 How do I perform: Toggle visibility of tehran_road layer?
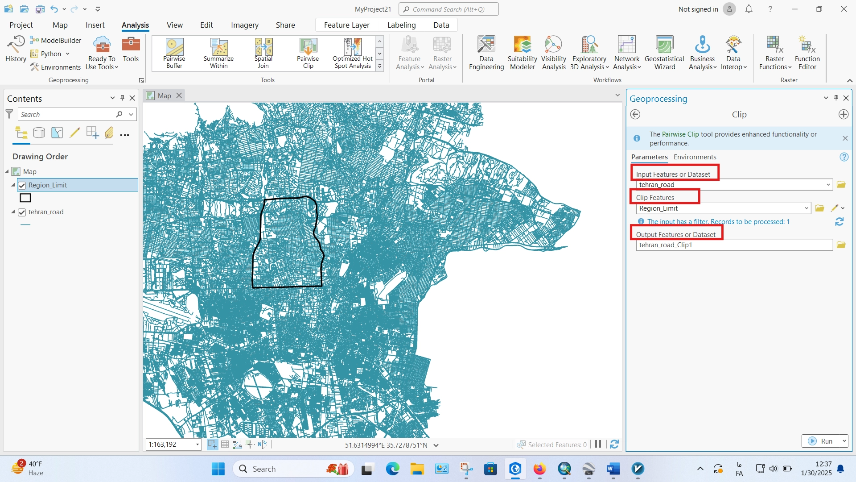pyautogui.click(x=22, y=212)
